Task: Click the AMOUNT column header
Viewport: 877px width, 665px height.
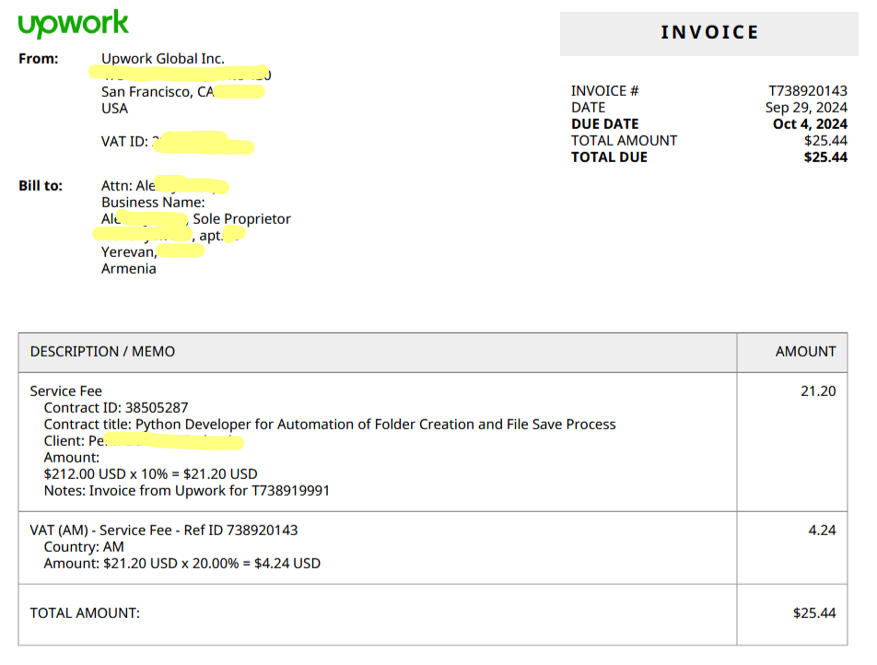Action: [805, 351]
